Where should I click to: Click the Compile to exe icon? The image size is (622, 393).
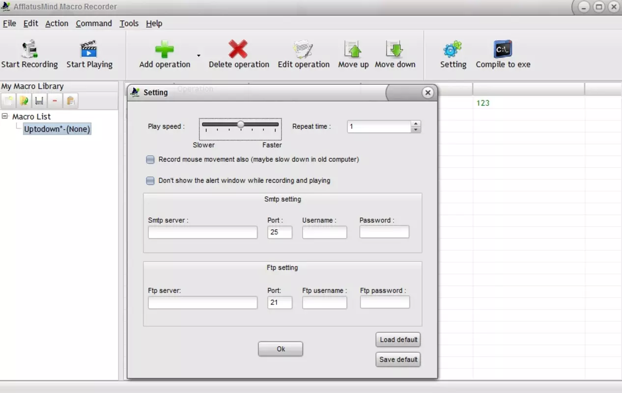click(x=503, y=50)
